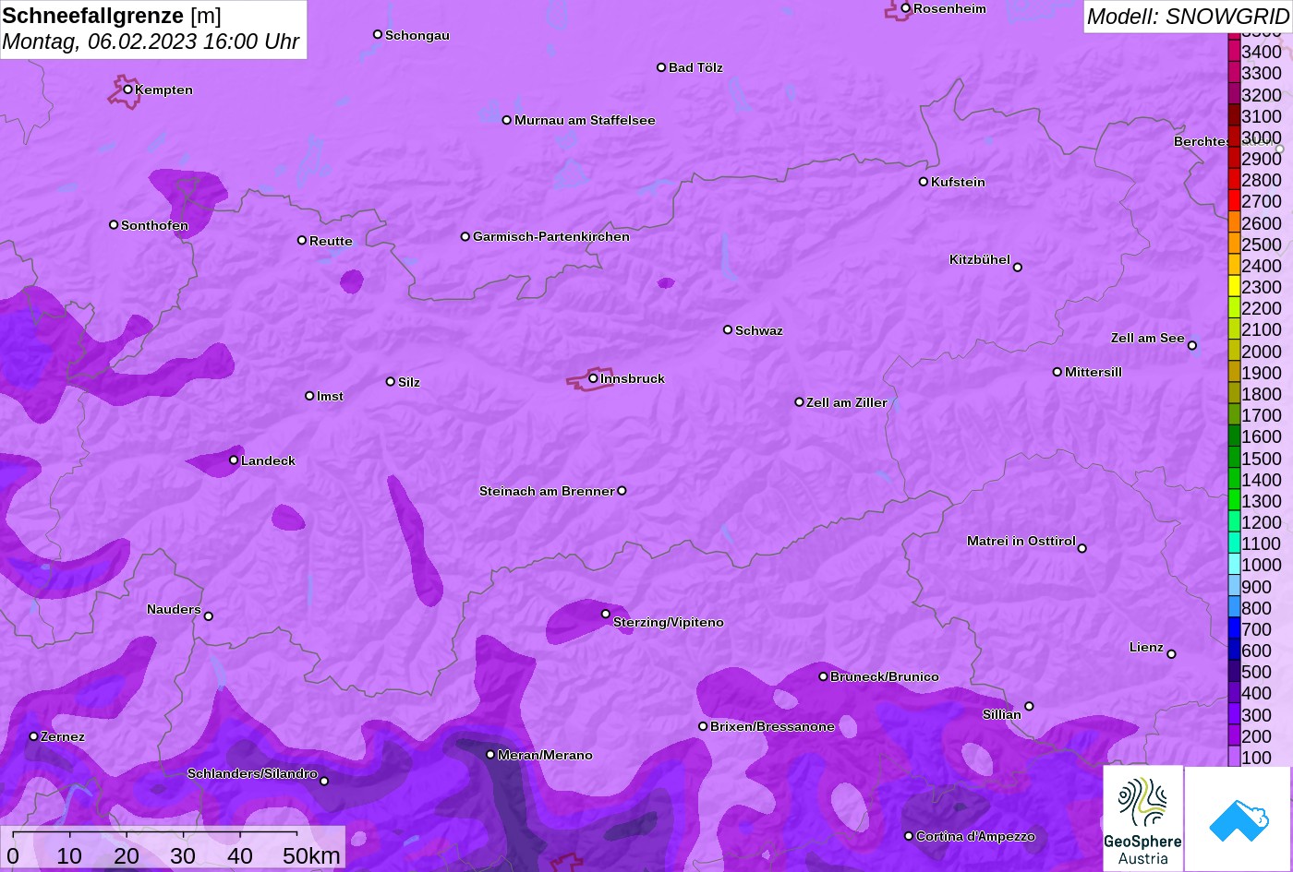
Task: Click the Matrei in Osttirol marker dot
Action: 1082,548
